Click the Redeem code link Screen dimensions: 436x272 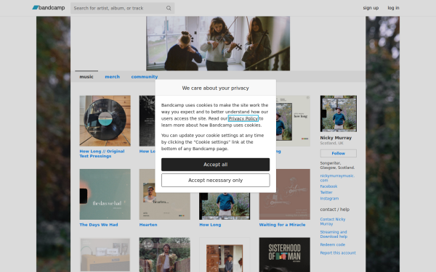[333, 244]
